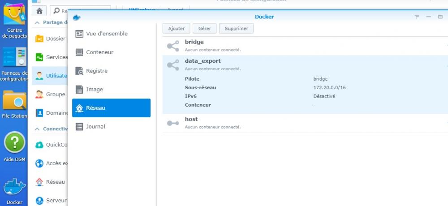
Task: Click the Sous-réseau label
Action: tap(200, 87)
